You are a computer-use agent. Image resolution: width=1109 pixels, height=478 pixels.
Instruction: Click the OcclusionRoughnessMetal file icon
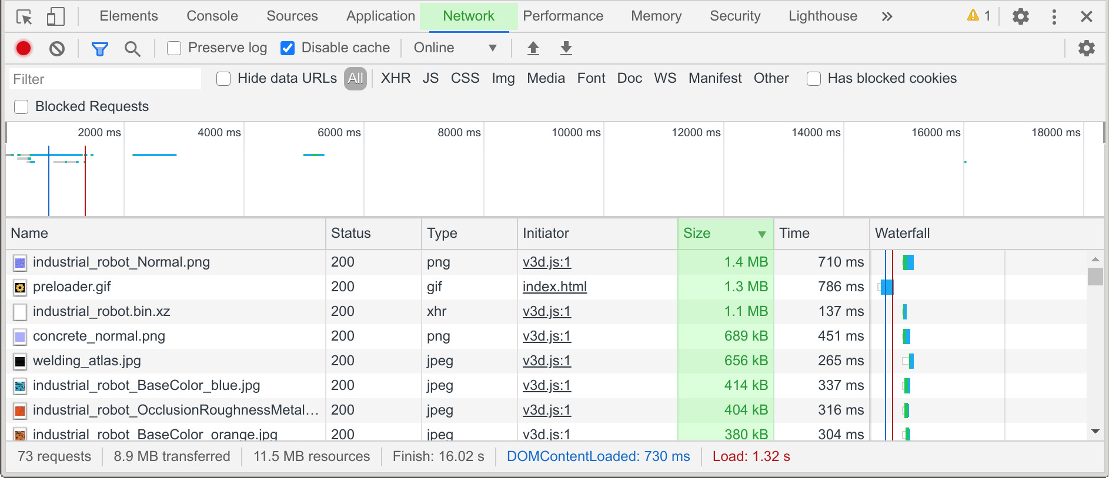[x=20, y=410]
